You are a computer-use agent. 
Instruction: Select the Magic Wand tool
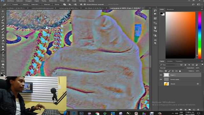tap(3, 20)
